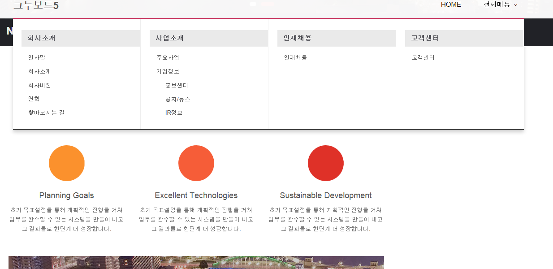Open the 공지/뉴스 sub-link
This screenshot has width=553, height=269.
178,99
